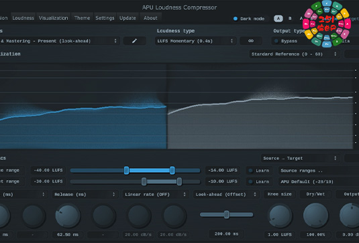Viewport: 359px width, 243px height.
Task: Open the Look-ahead (Offset) dropdown
Action: tap(226, 194)
